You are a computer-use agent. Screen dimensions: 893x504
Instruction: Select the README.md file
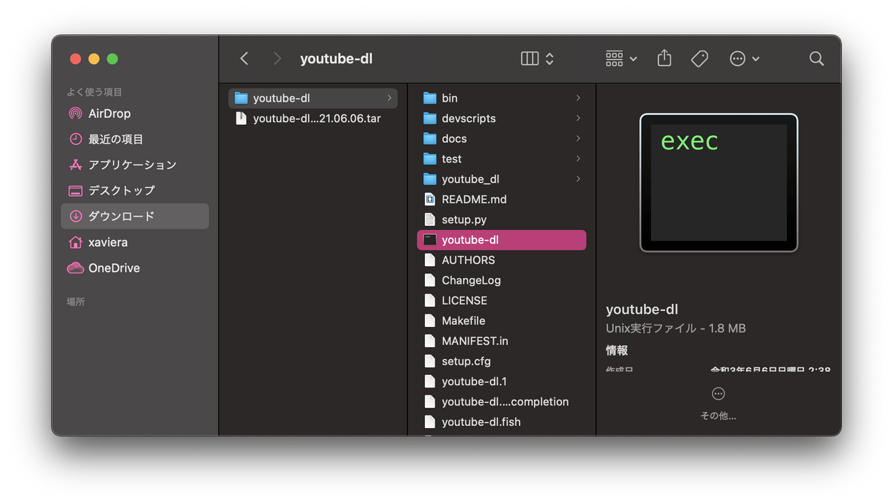[x=502, y=199]
